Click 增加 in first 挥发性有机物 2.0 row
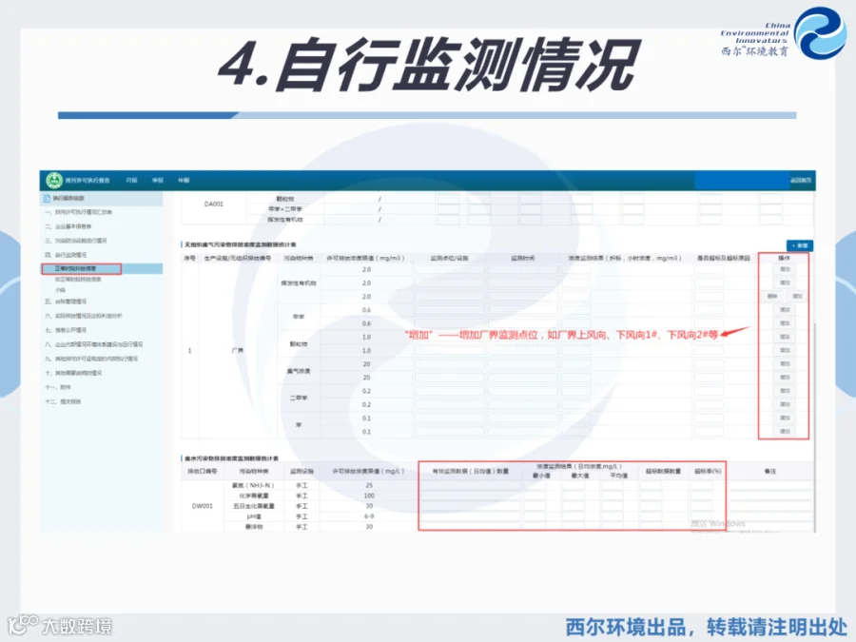The width and height of the screenshot is (856, 642). click(x=785, y=269)
